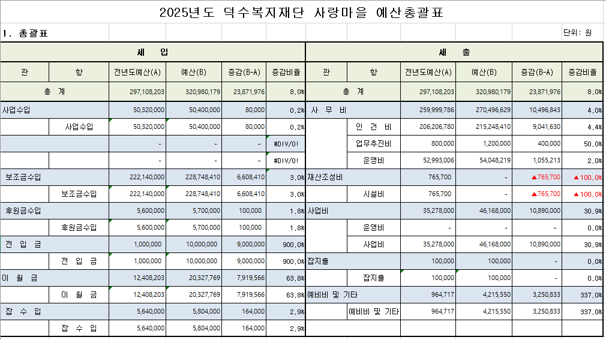Screen dimensions: 606x340
Task: Click the '1. 총괄표' section heading cell
Action: tap(25, 33)
